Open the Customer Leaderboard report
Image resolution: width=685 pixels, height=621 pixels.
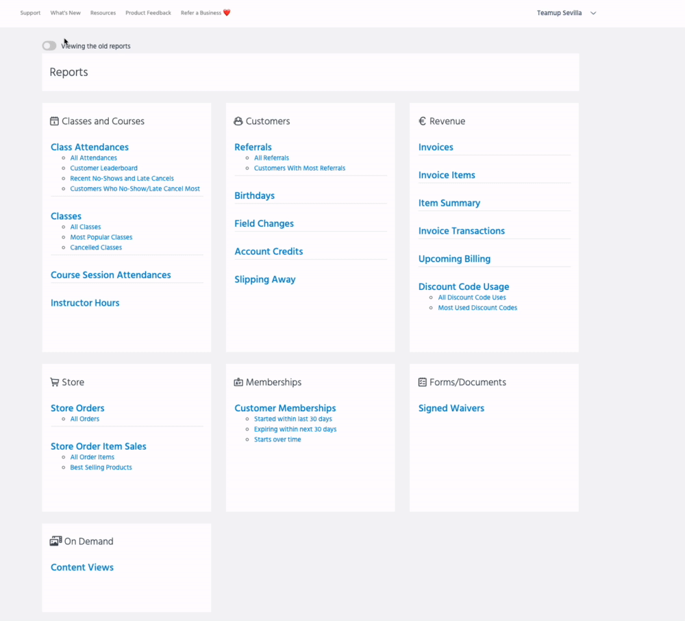(103, 168)
